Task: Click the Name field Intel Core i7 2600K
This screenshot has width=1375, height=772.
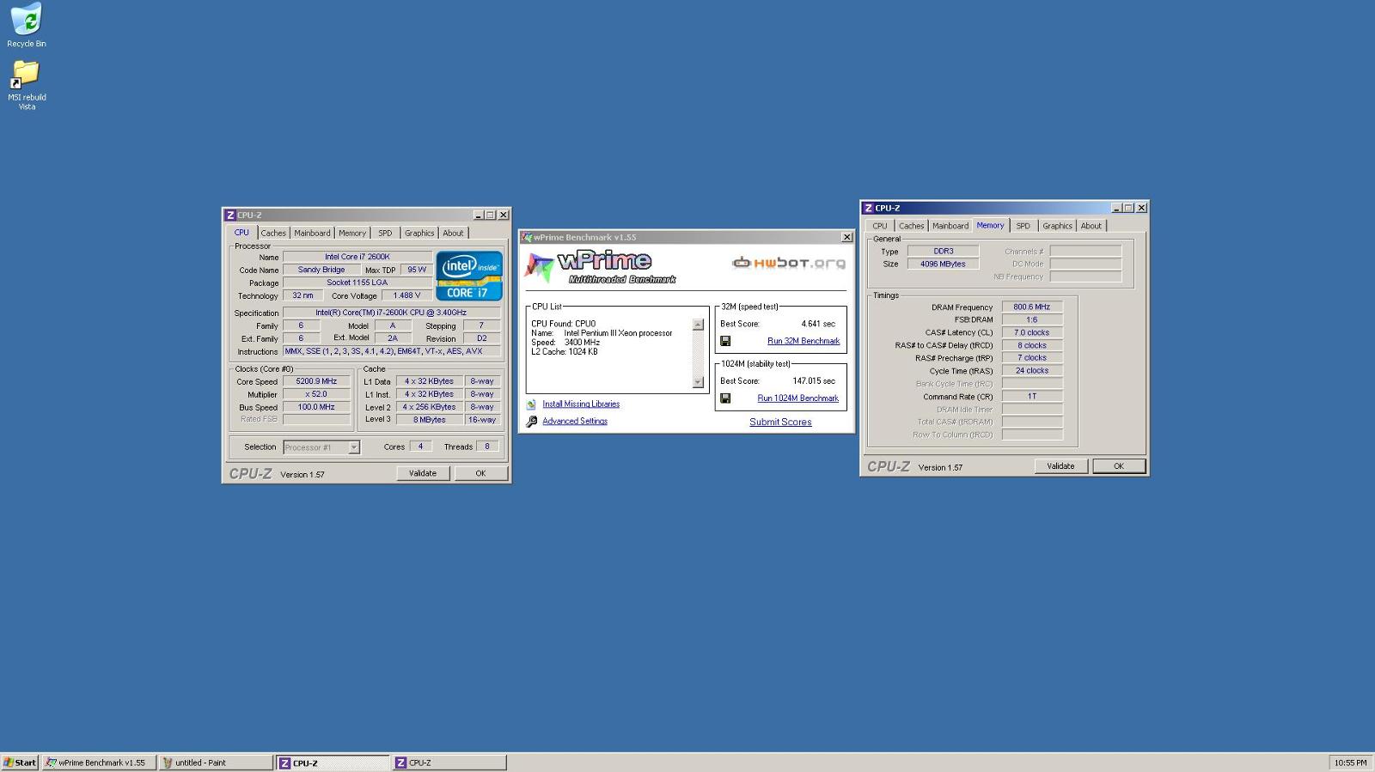Action: point(357,257)
